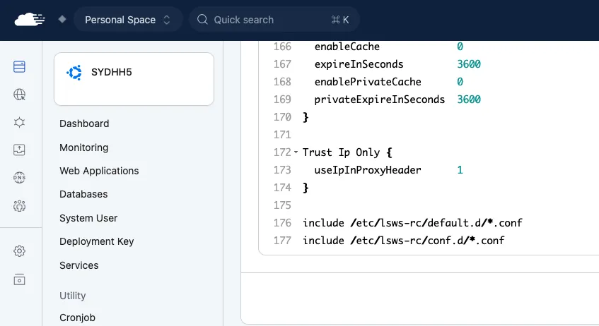Click include /etc/lsws-rc/conf.d/*.conf line
Viewport: 599px width, 326px height.
(403, 241)
